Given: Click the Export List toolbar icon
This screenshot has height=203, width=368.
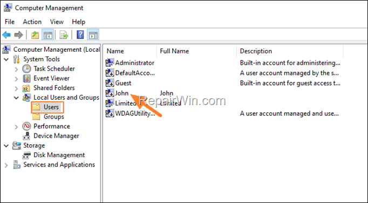Looking at the screenshot, I should click(64, 35).
